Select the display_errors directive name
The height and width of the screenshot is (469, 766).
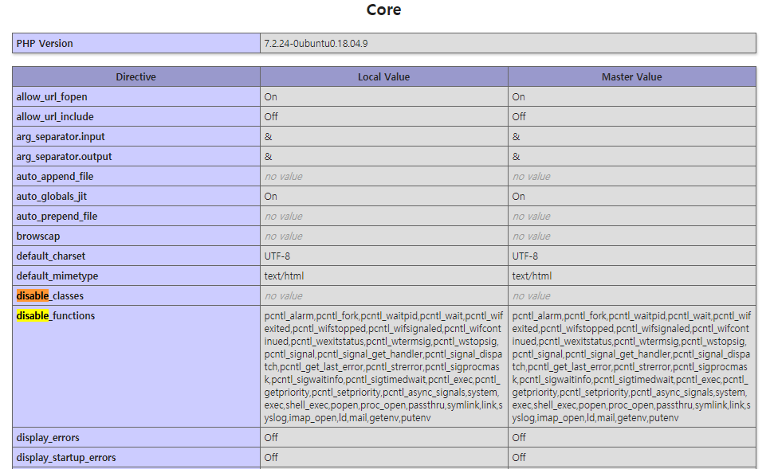click(x=48, y=438)
